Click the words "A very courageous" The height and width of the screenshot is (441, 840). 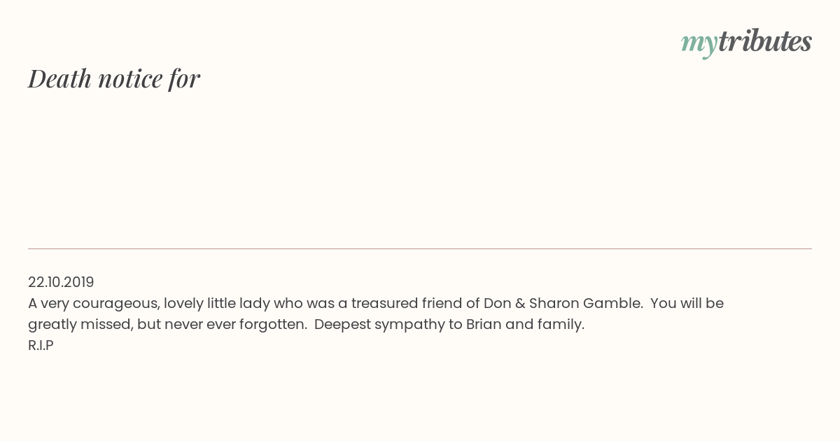point(93,304)
